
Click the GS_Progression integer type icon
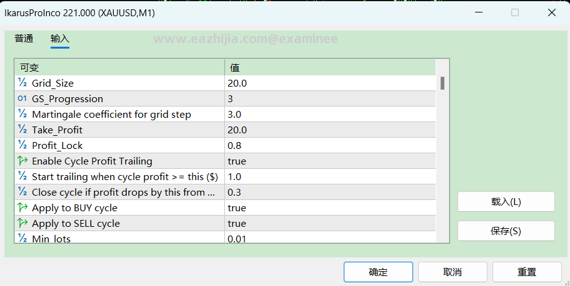point(22,98)
